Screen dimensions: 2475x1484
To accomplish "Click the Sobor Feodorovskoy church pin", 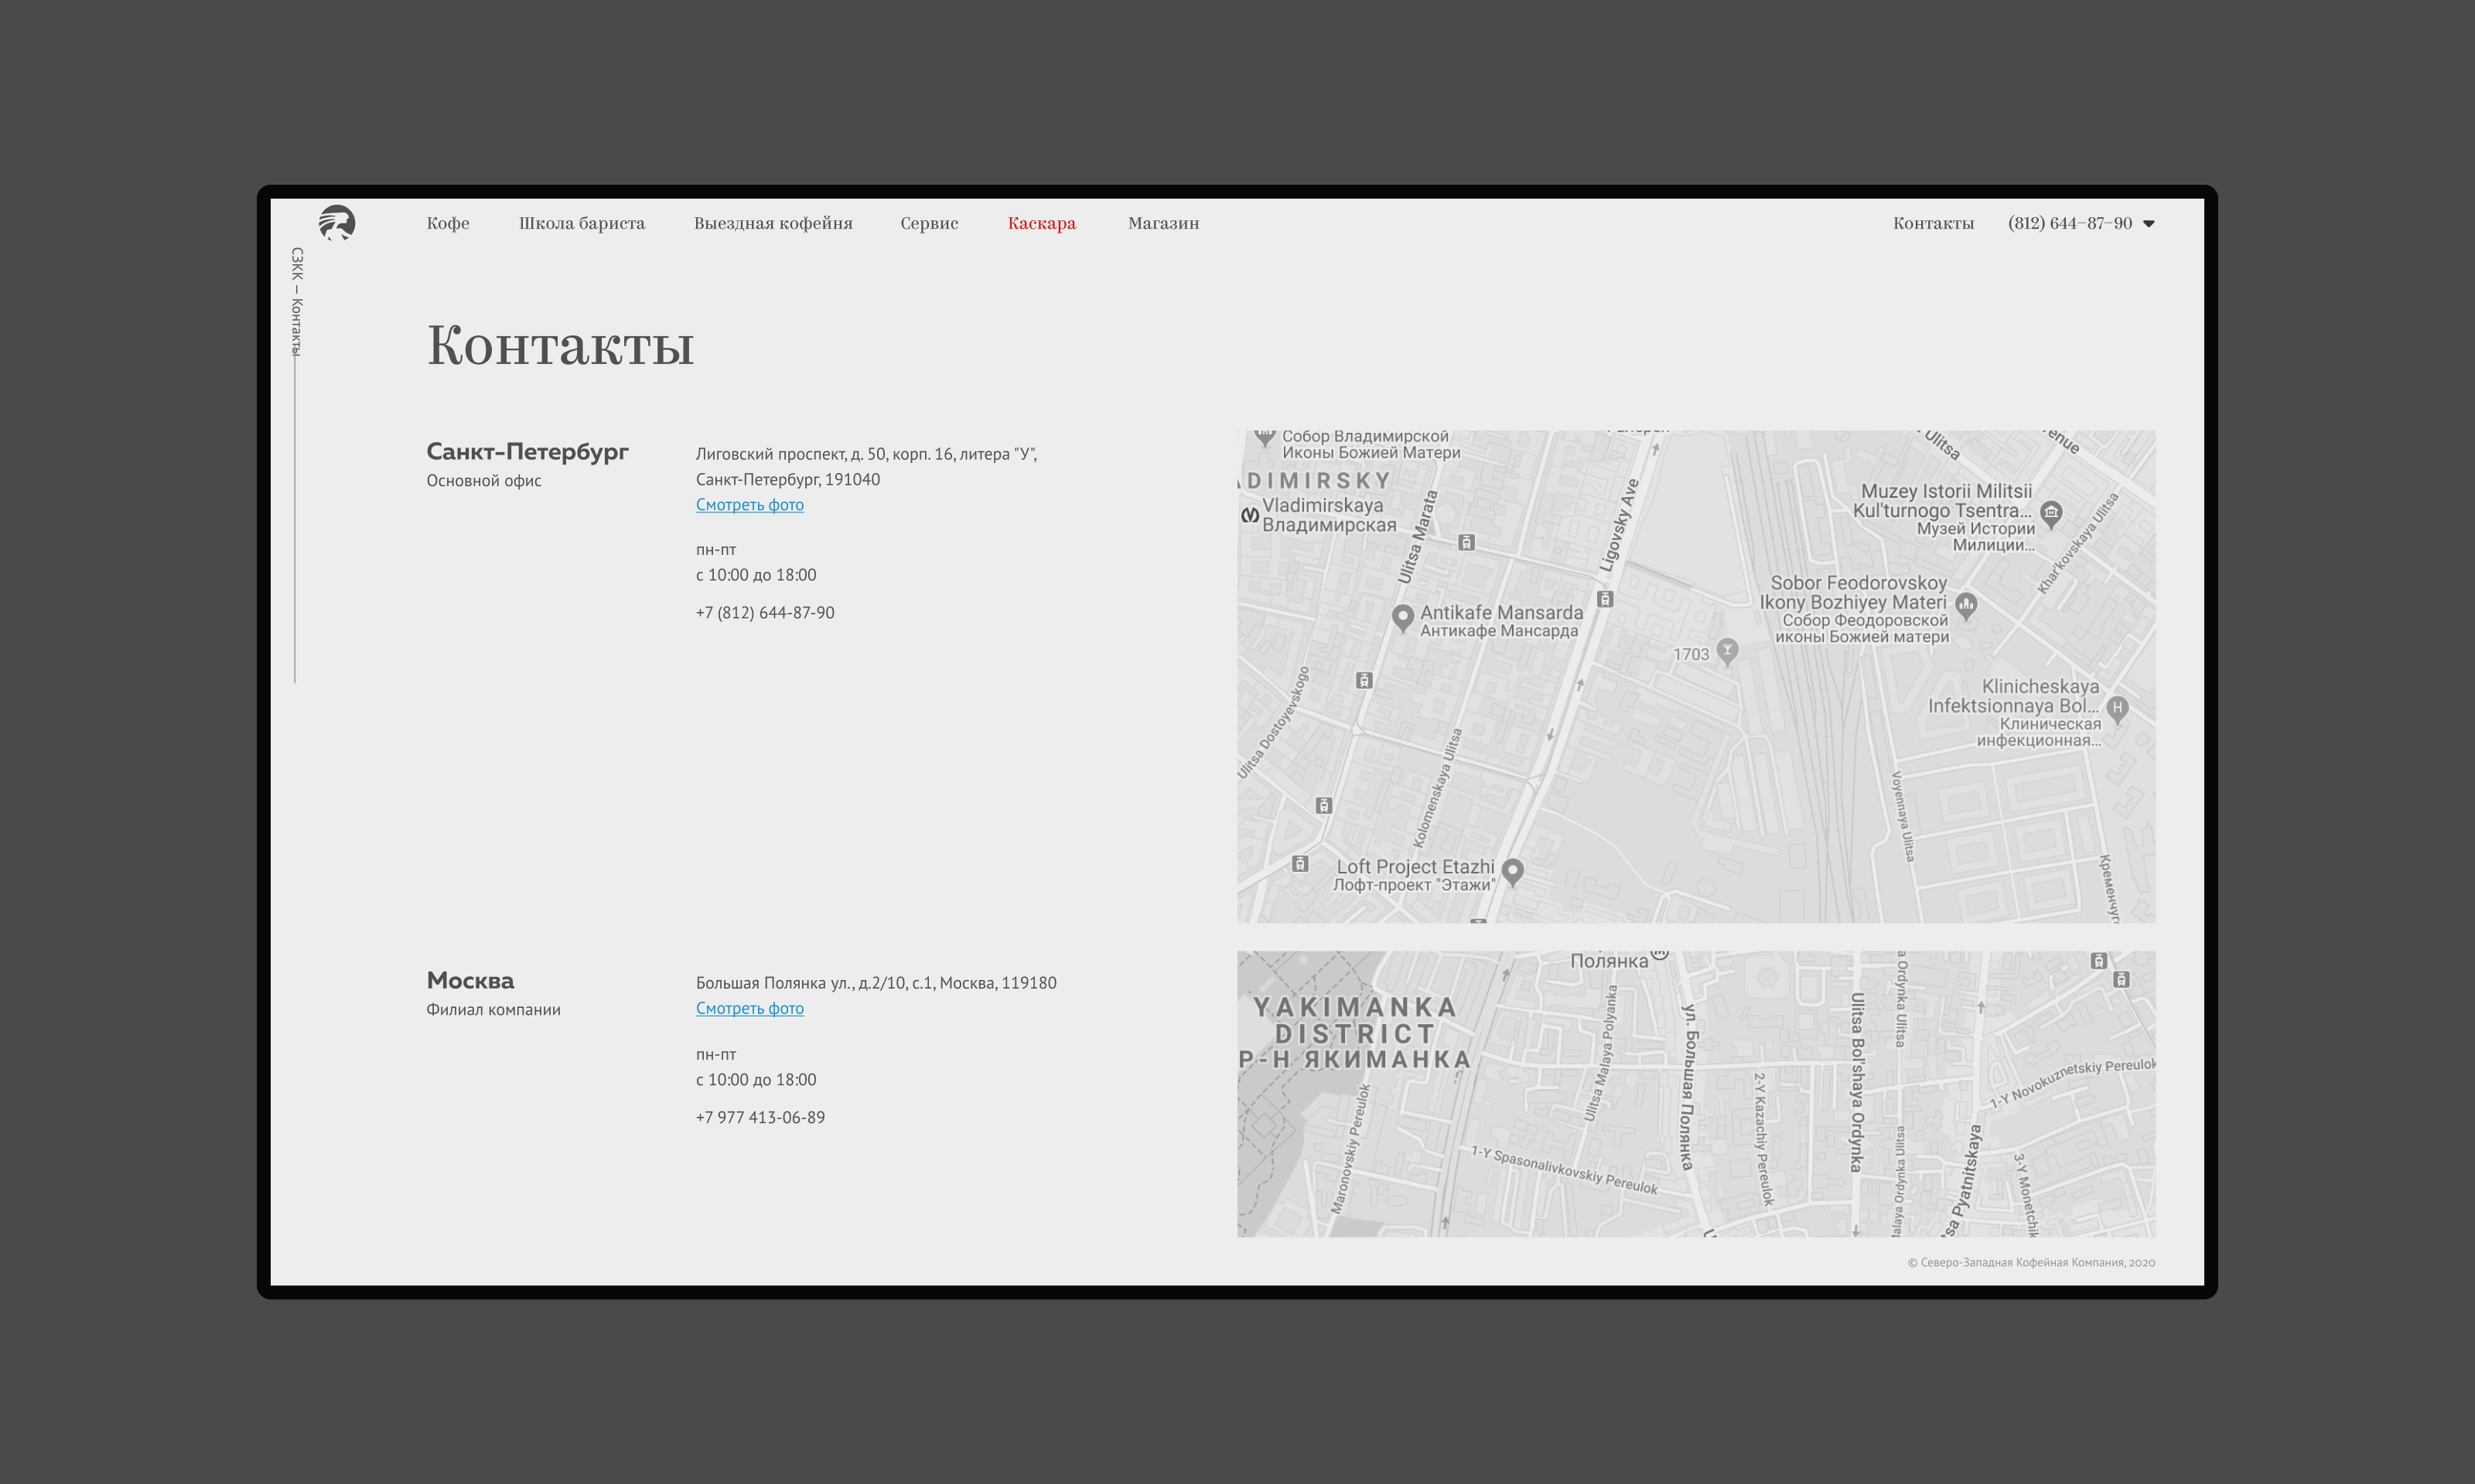I will 1966,604.
